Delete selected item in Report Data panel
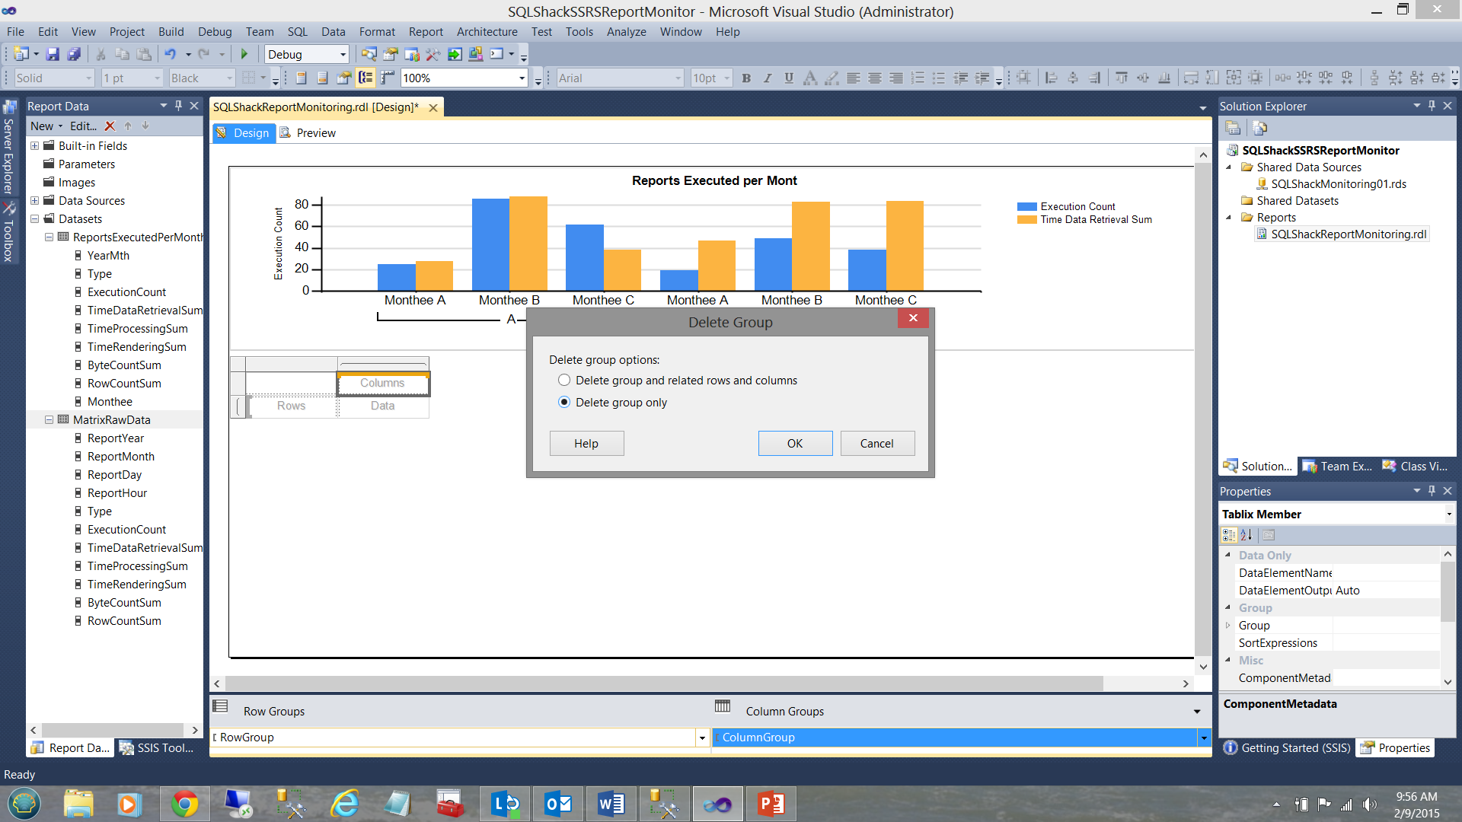Screen dimensions: 1462x822 tap(110, 126)
